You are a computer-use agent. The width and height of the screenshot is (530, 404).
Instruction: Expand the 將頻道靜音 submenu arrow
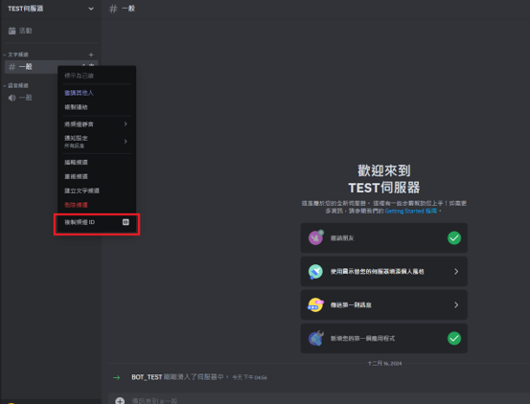pyautogui.click(x=126, y=123)
